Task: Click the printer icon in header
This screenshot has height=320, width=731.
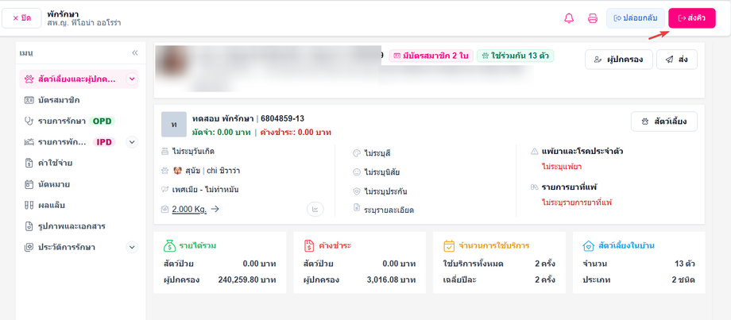Action: 593,18
